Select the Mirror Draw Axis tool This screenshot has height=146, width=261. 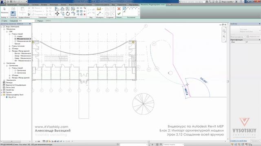pyautogui.click(x=73, y=9)
